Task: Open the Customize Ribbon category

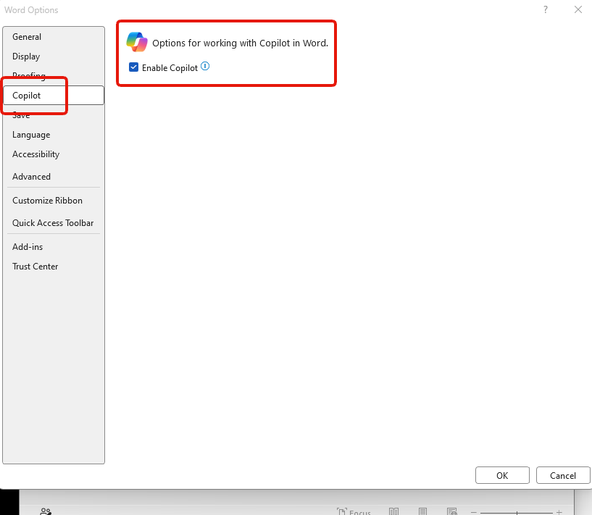Action: [x=54, y=201]
